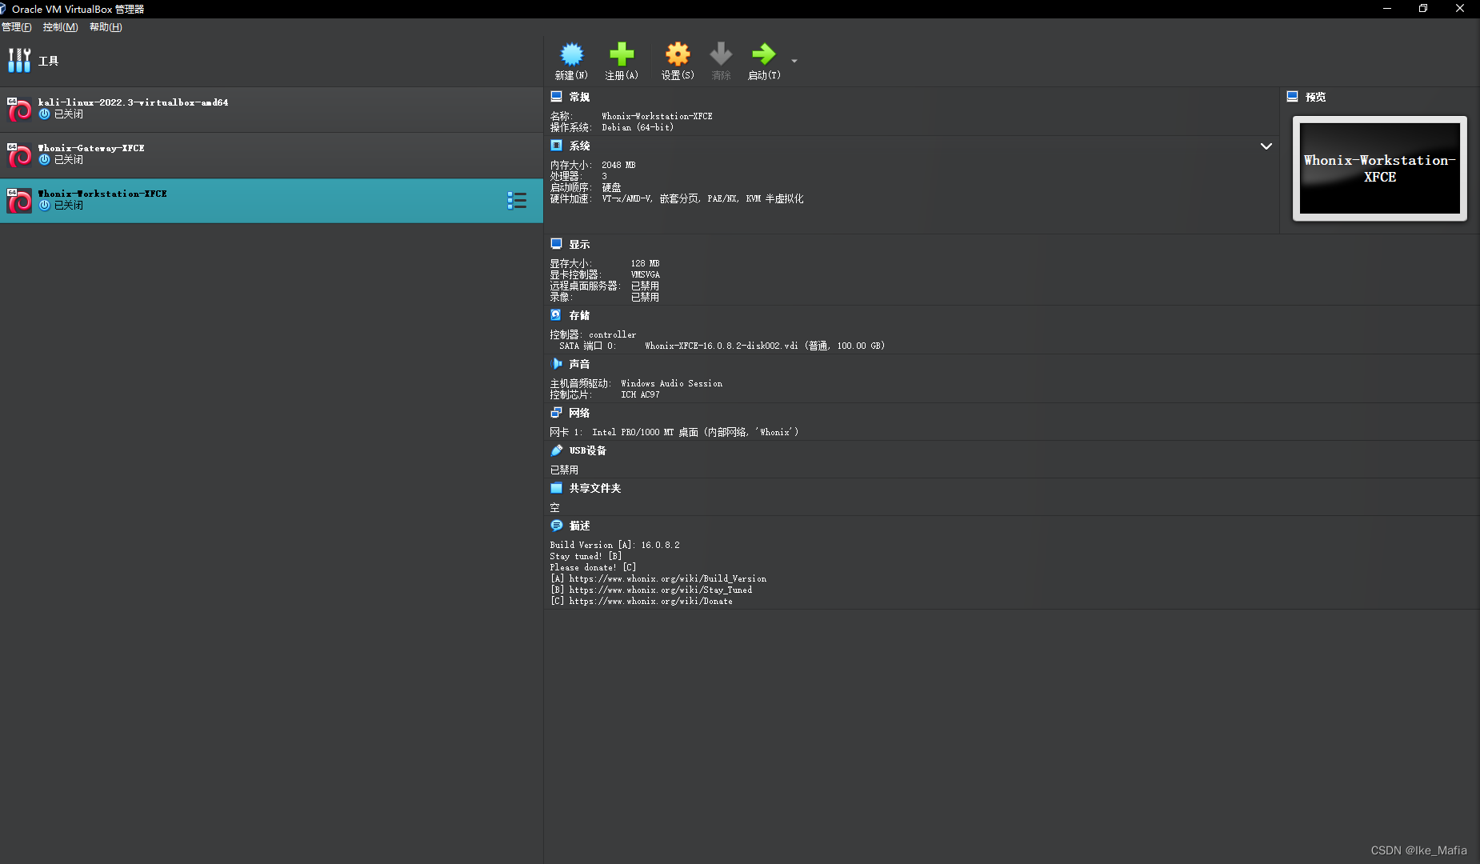Screen dimensions: 1480x864
Task: Open 设置 (Settings) gear icon
Action: tap(678, 54)
